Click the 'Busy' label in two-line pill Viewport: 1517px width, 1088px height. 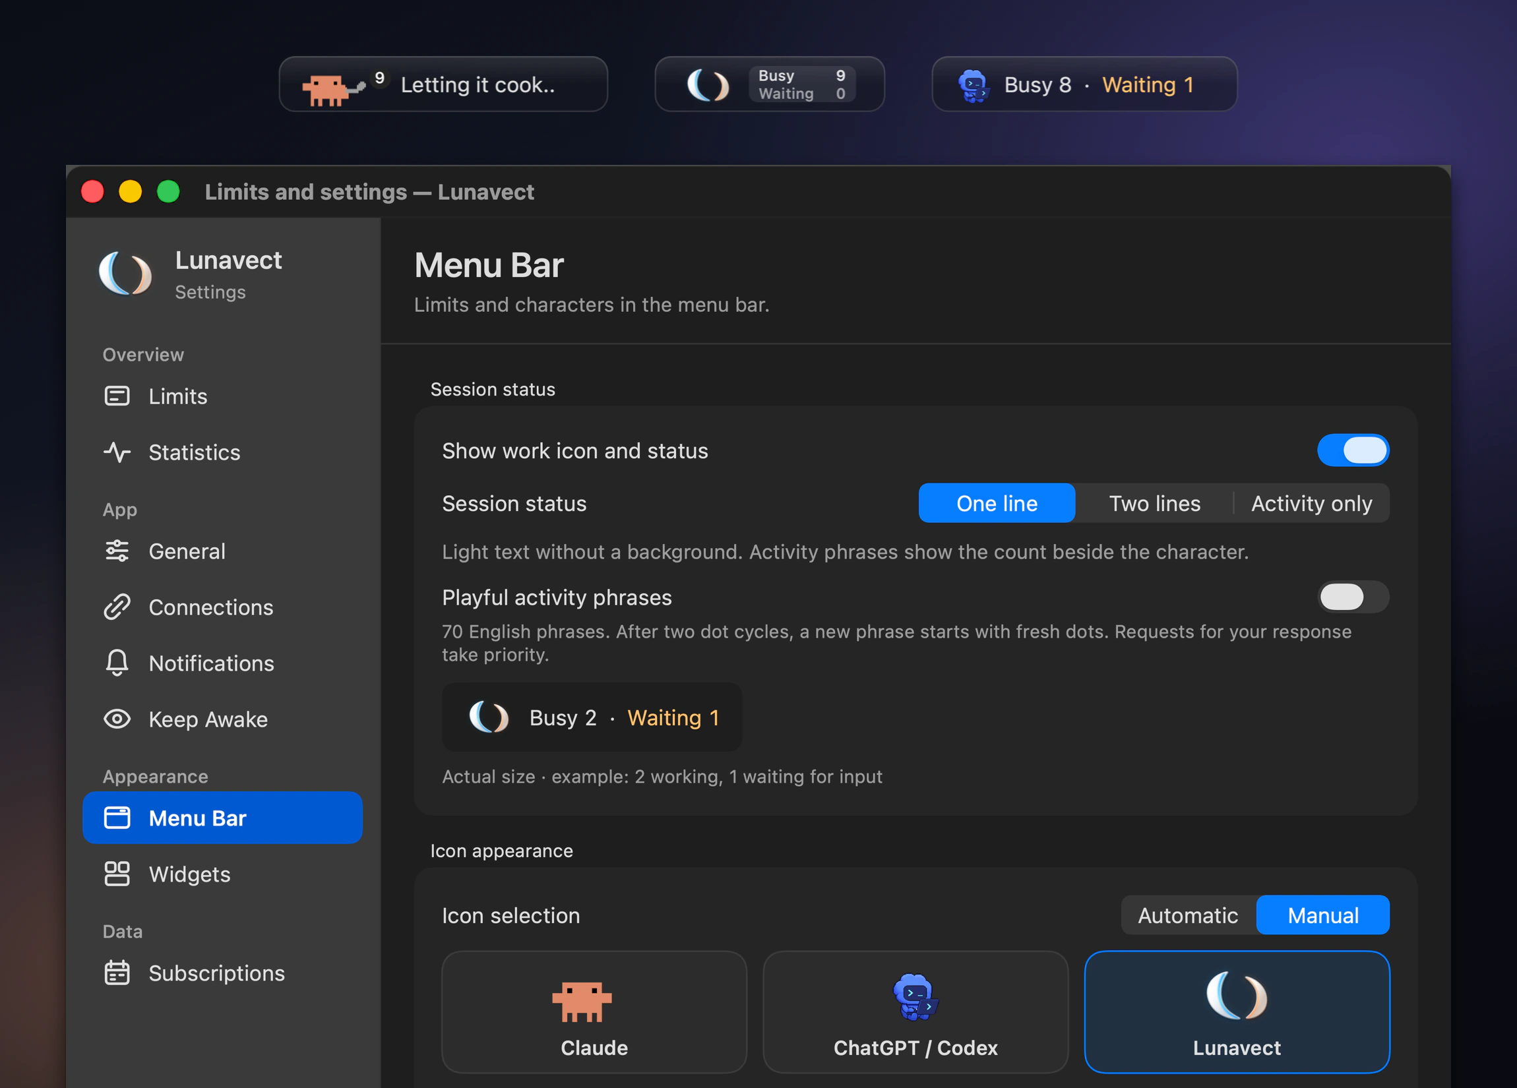tap(776, 76)
